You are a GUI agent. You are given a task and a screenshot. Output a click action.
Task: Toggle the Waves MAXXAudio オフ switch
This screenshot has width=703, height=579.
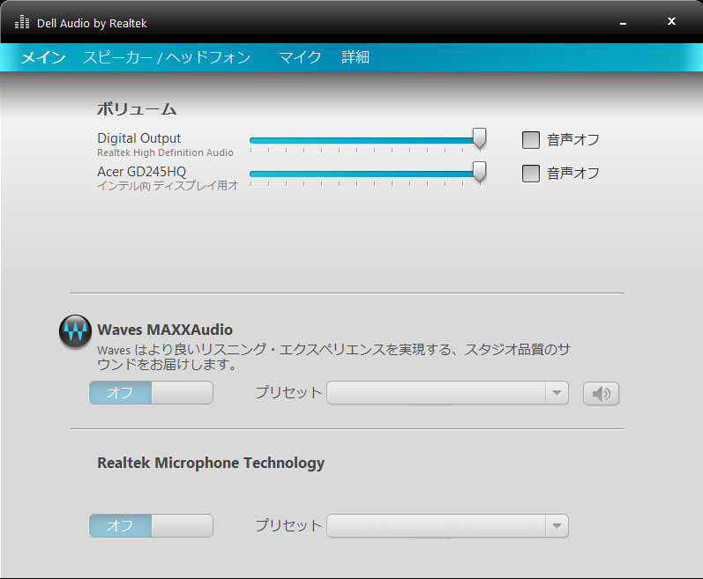pos(151,393)
